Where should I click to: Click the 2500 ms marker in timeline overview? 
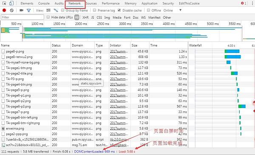click(103, 24)
